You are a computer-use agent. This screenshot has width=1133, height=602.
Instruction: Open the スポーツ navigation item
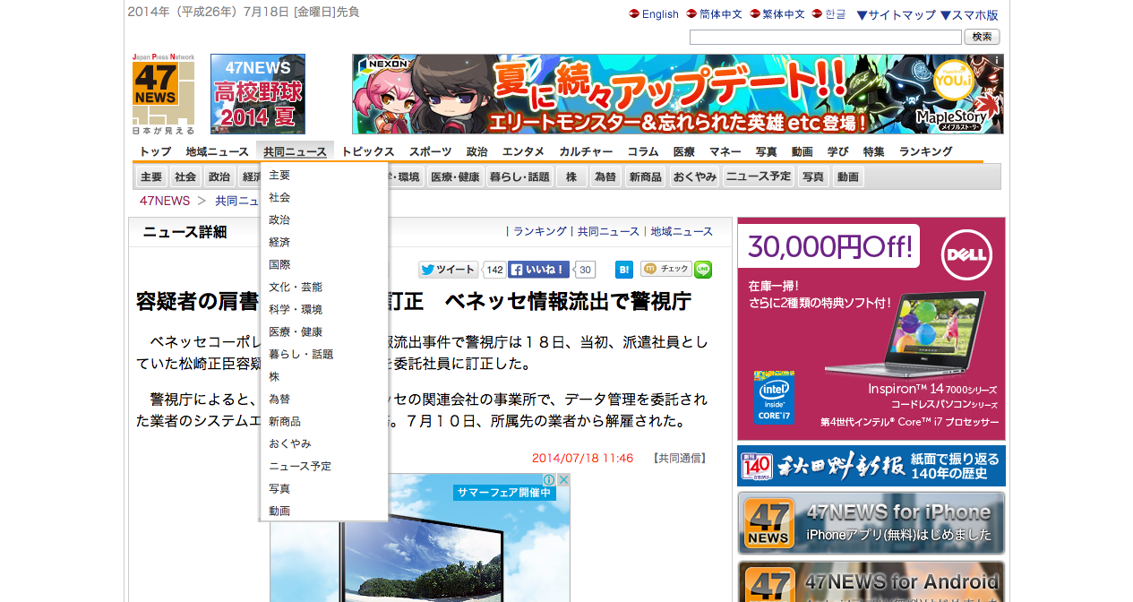tap(431, 152)
